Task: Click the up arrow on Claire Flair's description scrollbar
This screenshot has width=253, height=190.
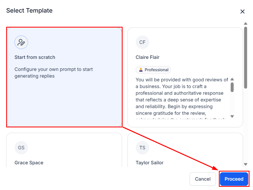Action: point(231,79)
